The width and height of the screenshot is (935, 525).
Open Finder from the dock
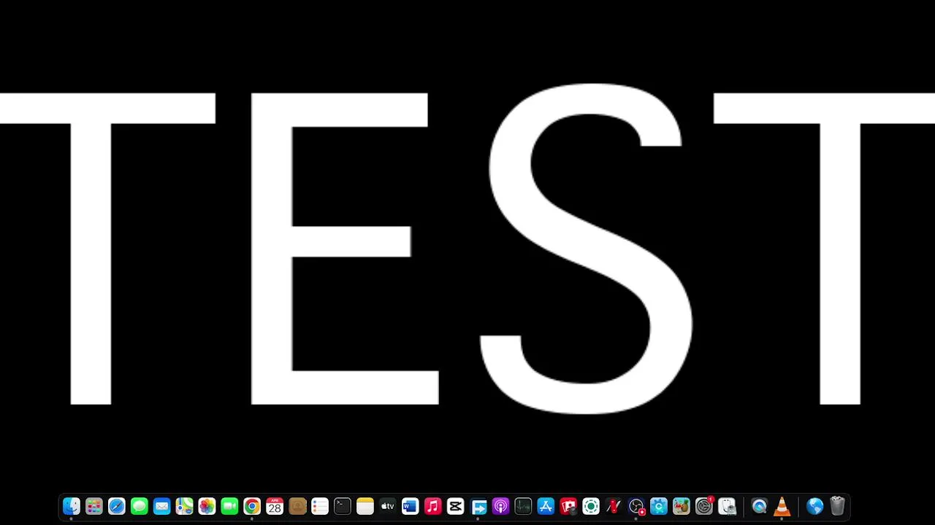(72, 506)
